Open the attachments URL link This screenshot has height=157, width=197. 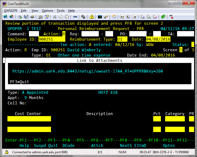point(88,71)
